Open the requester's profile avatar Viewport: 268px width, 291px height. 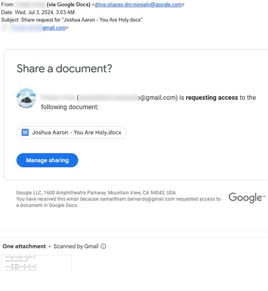tap(27, 98)
